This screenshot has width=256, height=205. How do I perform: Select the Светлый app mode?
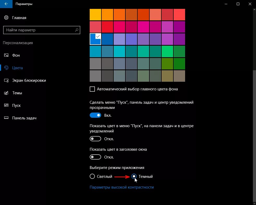point(92,176)
